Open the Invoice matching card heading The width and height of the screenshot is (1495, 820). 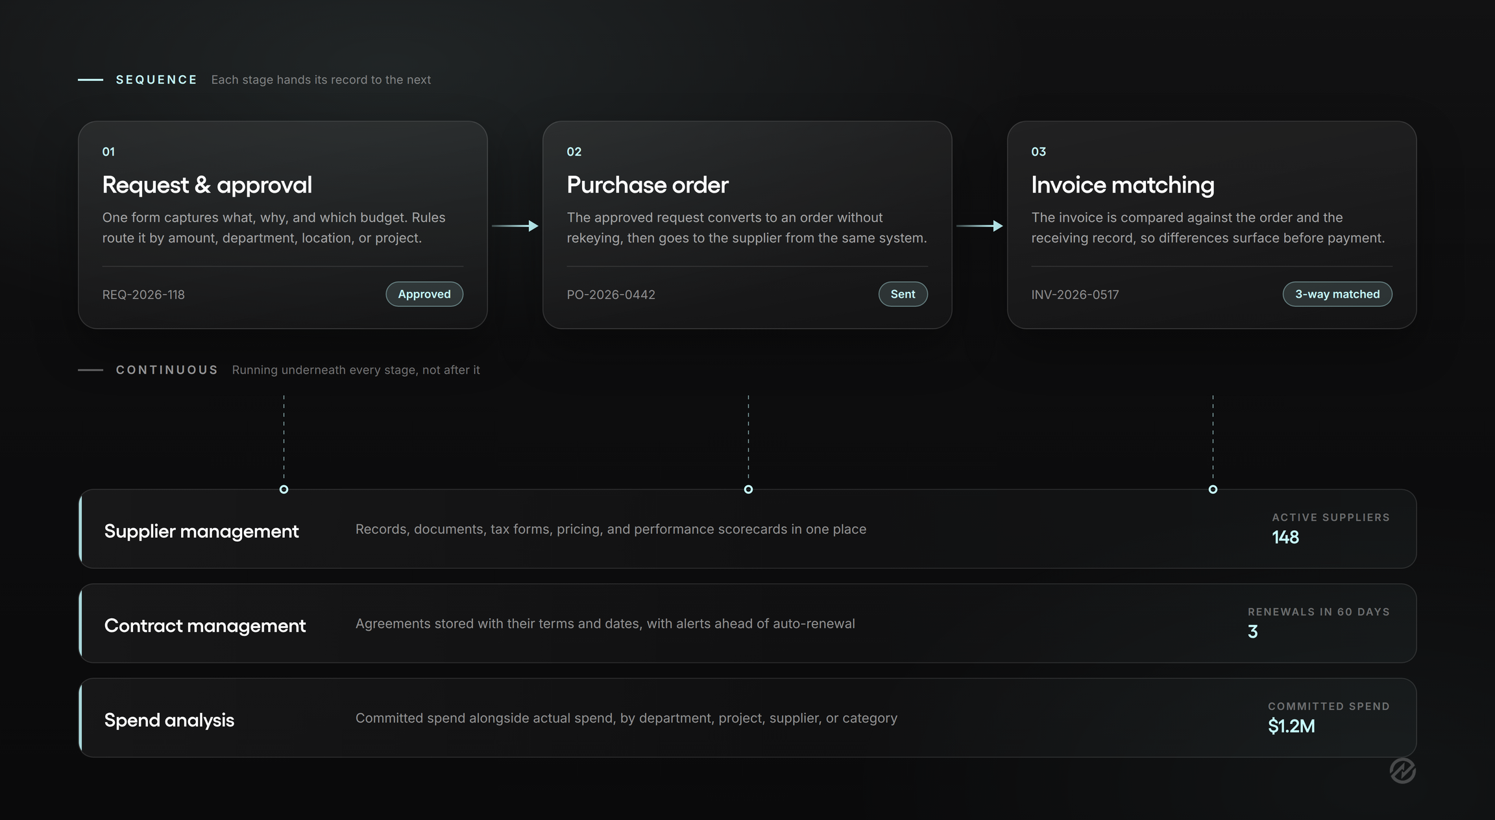(1123, 185)
